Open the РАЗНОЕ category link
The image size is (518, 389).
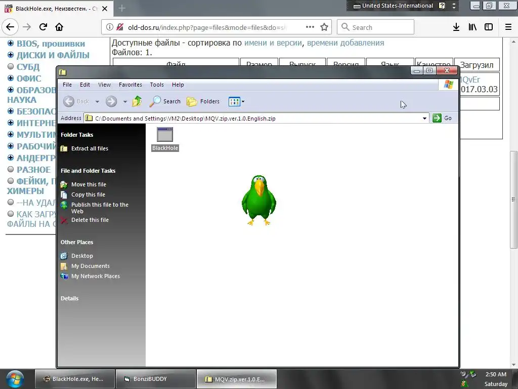click(x=34, y=170)
